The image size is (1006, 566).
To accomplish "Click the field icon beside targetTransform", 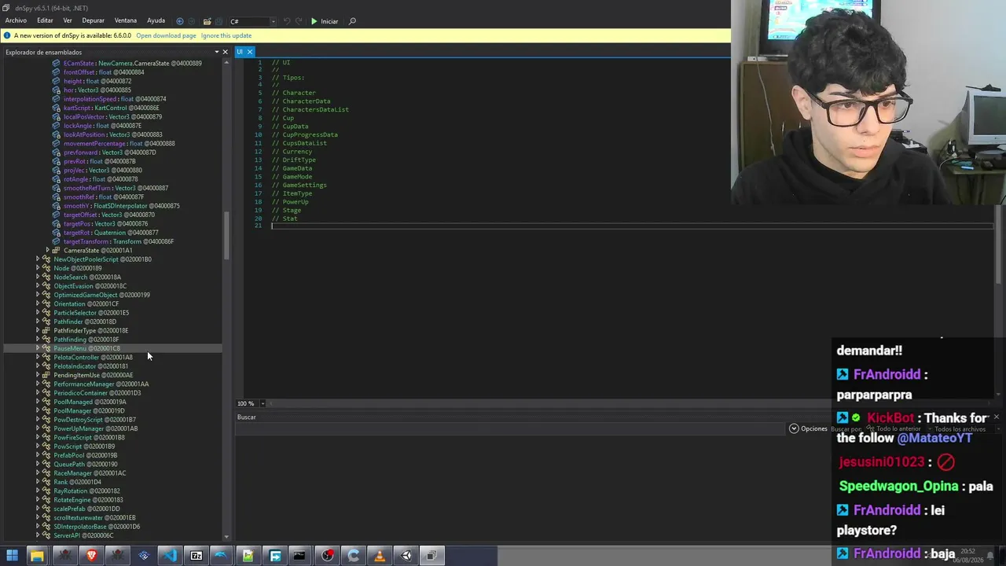I will 56,241.
